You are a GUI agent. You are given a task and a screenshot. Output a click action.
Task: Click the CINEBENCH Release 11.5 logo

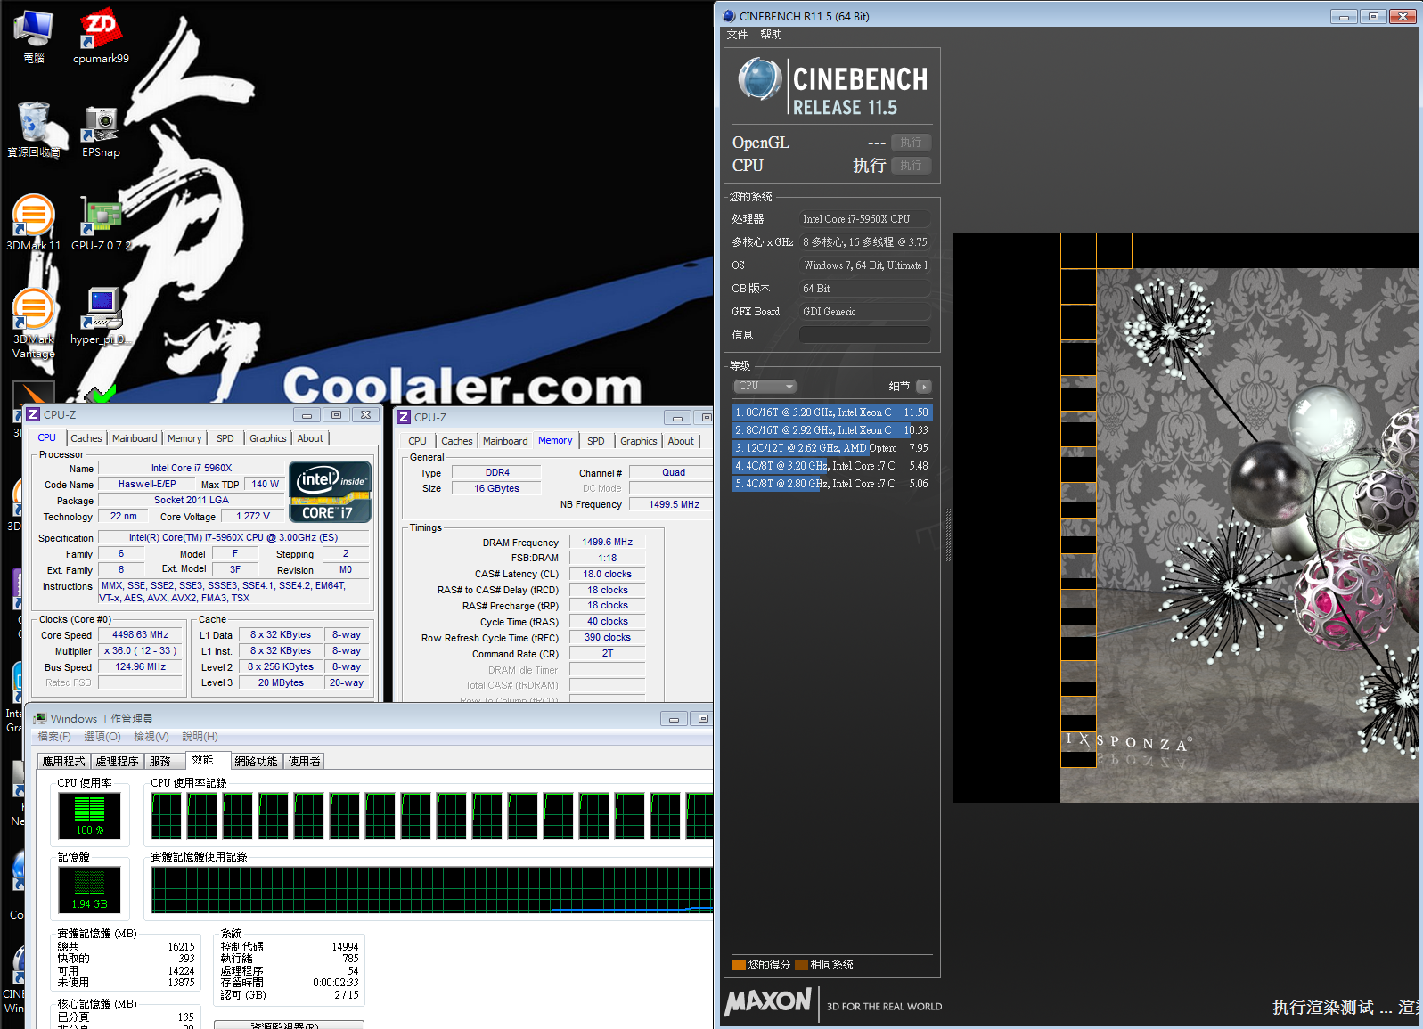(x=833, y=86)
